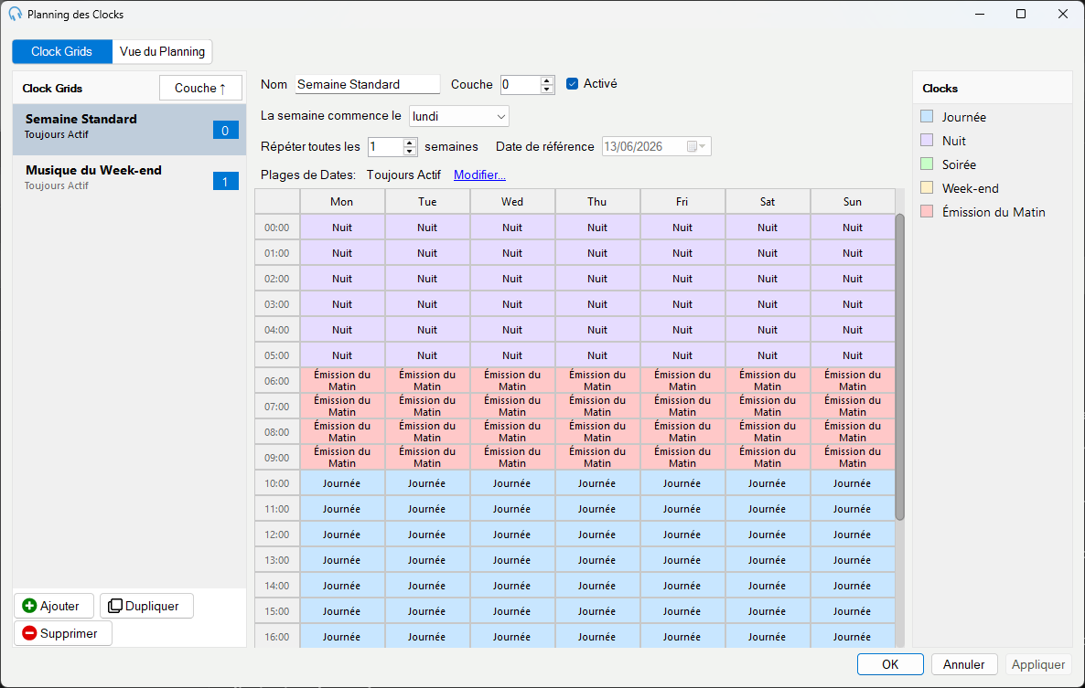1085x688 pixels.
Task: Click layer badge 1 on Musique du Week-end
Action: click(x=225, y=181)
